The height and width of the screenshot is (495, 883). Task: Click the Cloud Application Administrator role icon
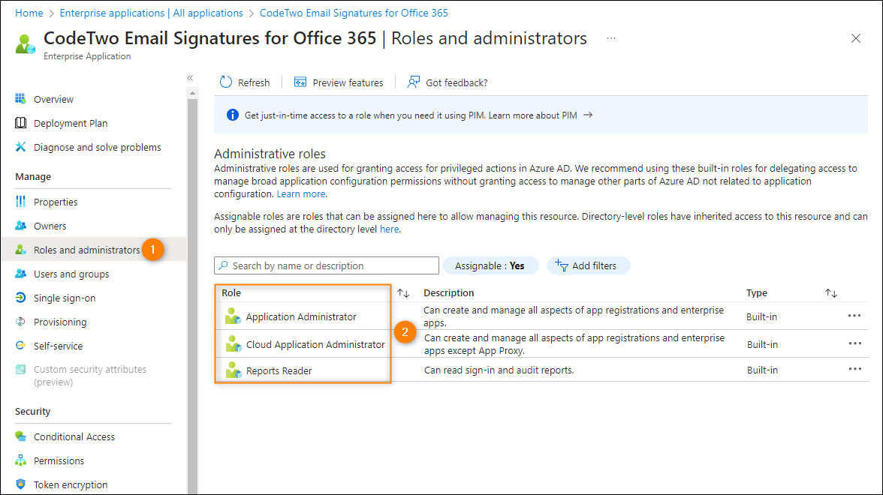pyautogui.click(x=233, y=343)
